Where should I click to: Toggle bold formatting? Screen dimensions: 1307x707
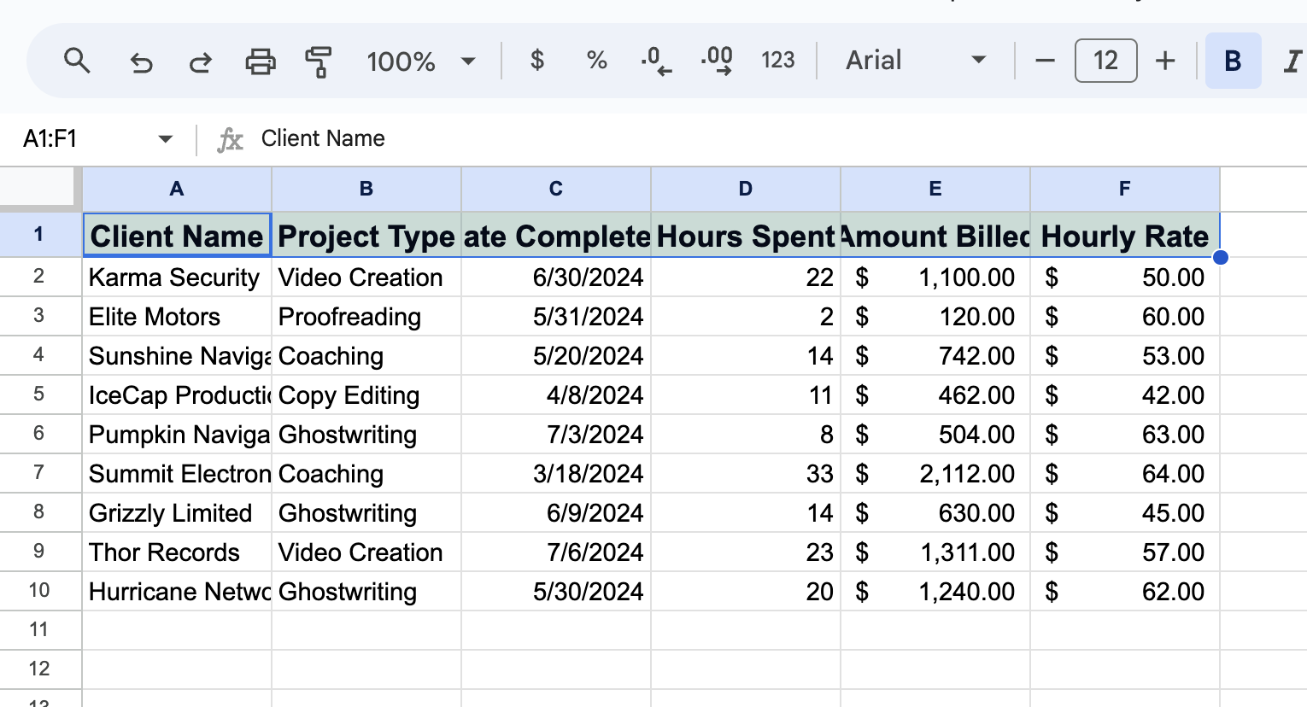tap(1232, 61)
